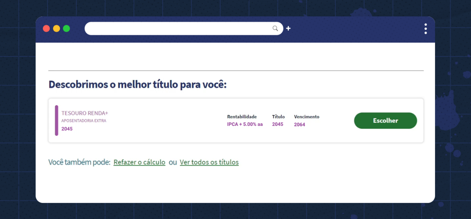Click the 'Vencimento' column label
The width and height of the screenshot is (471, 219).
tap(306, 117)
